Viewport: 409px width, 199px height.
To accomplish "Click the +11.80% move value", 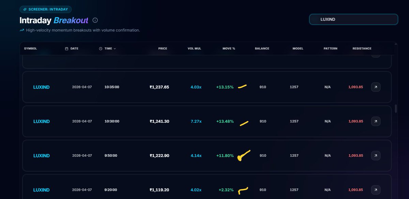I will [x=225, y=156].
